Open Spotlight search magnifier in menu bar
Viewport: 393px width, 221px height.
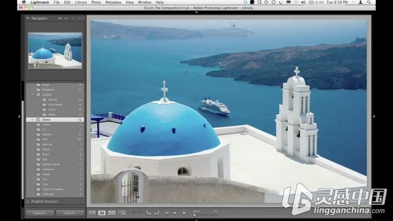pos(369,2)
